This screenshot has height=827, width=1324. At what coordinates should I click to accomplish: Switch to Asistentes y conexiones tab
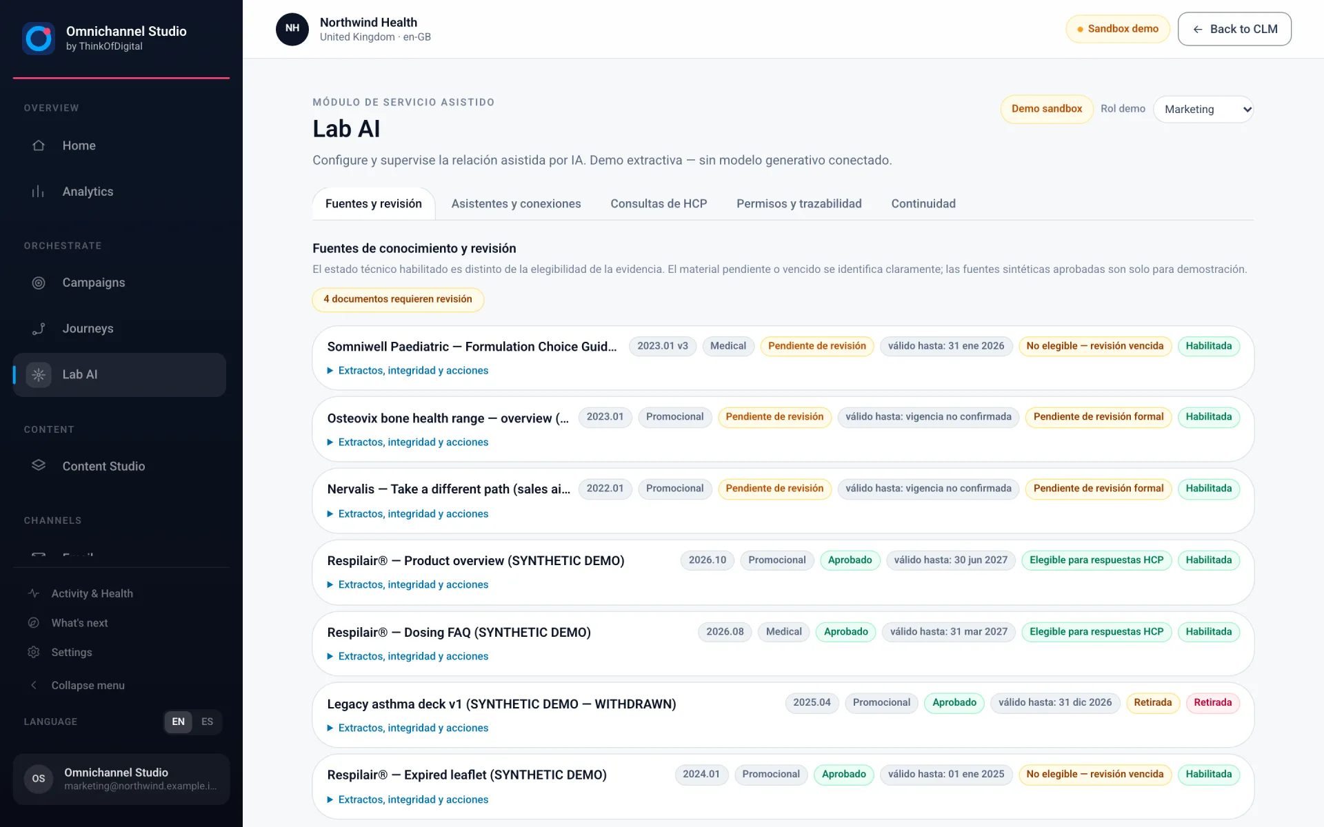pos(516,204)
